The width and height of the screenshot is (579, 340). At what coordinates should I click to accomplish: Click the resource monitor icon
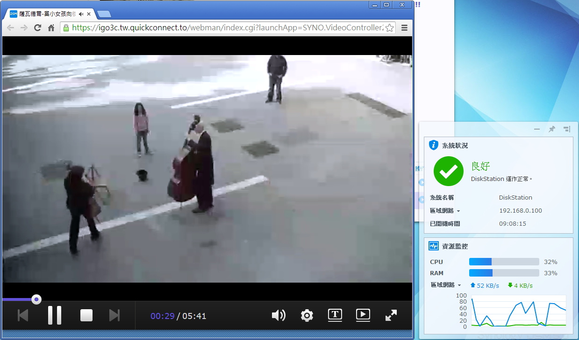coord(434,246)
